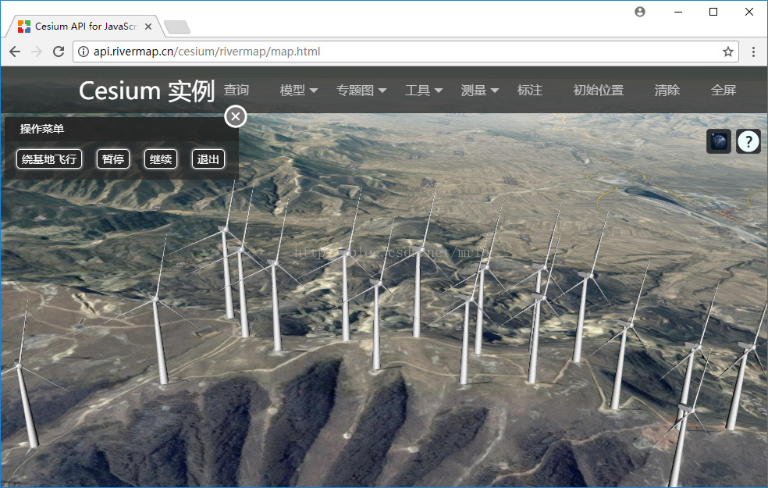The height and width of the screenshot is (488, 768).
Task: Expand the 模型 dropdown menu
Action: coord(298,91)
